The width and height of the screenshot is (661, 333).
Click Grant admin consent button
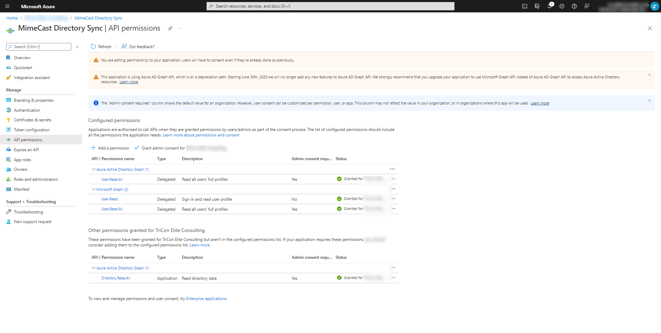coord(180,148)
